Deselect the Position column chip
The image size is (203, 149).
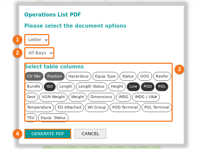55,76
